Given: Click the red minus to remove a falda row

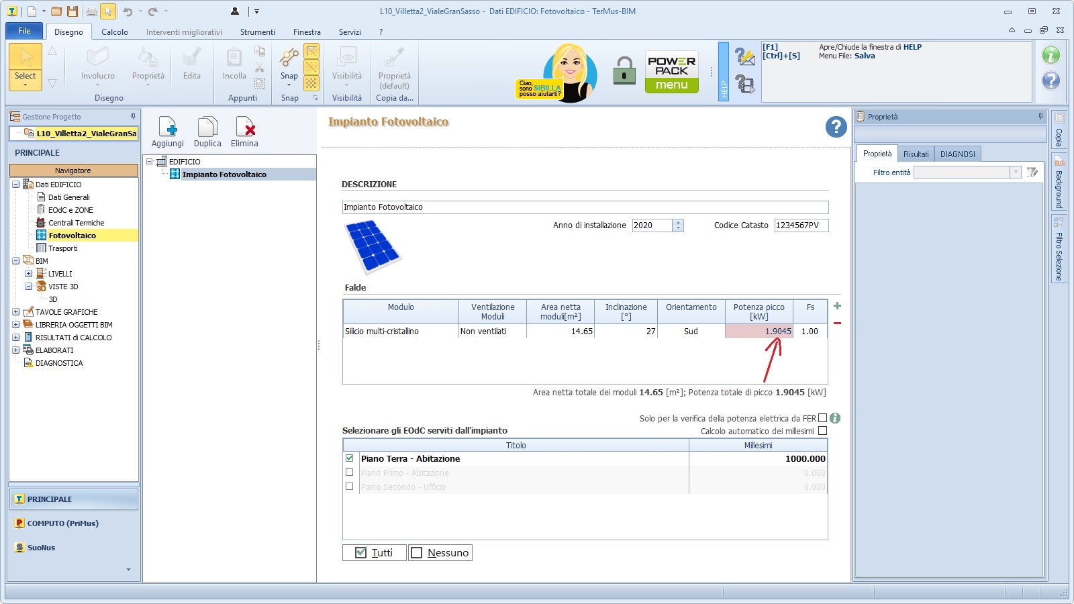Looking at the screenshot, I should pyautogui.click(x=837, y=323).
